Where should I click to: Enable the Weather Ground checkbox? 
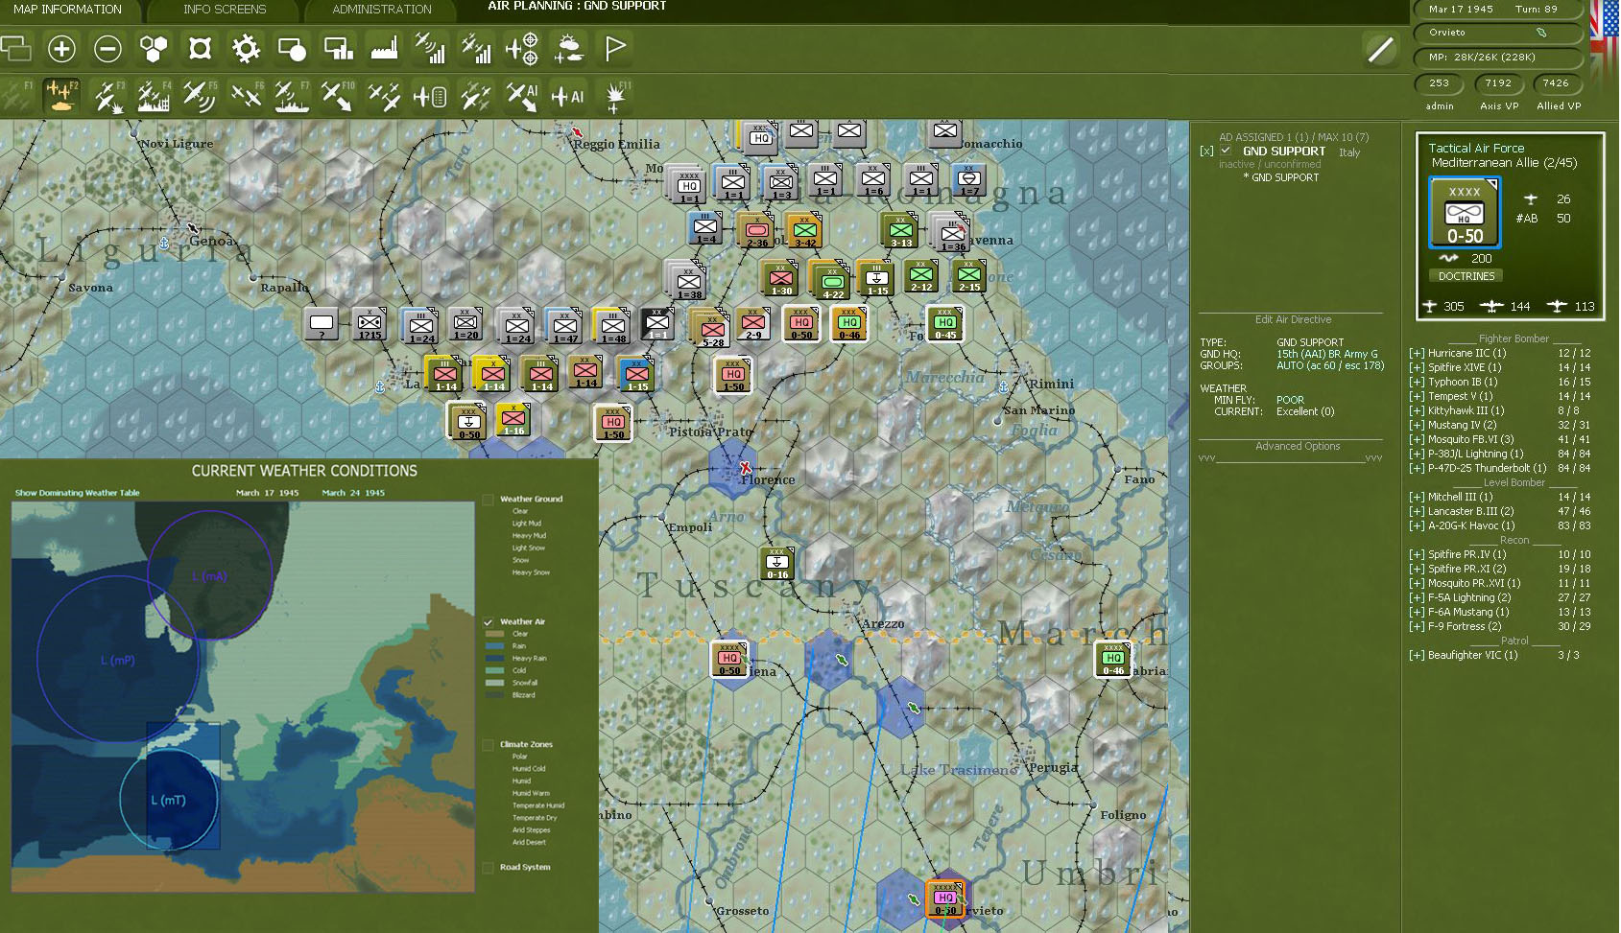(x=489, y=500)
